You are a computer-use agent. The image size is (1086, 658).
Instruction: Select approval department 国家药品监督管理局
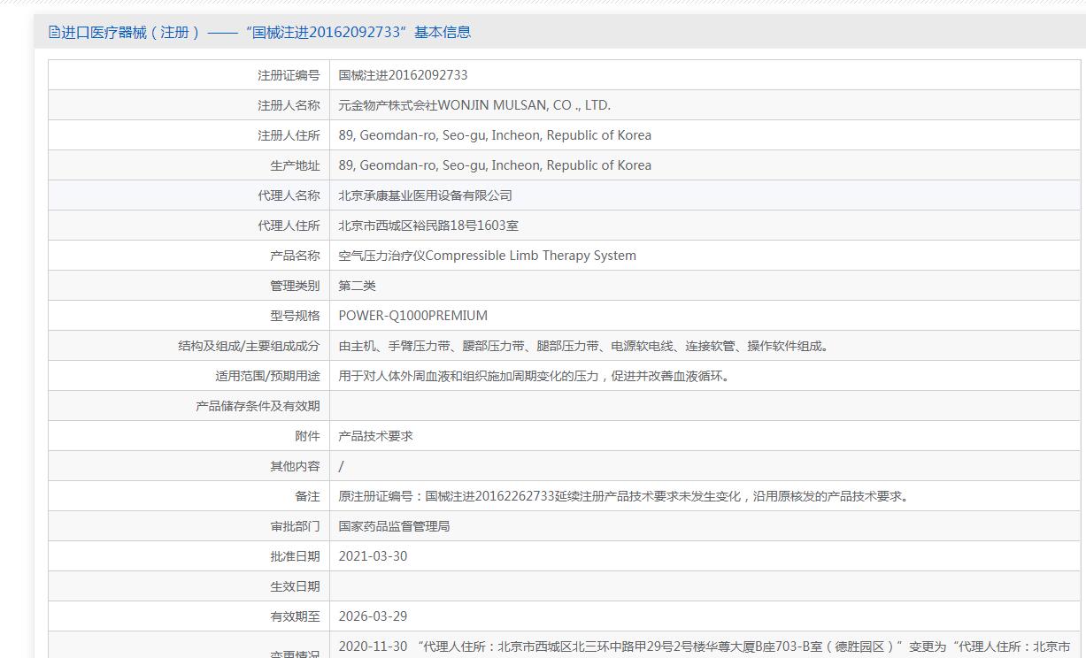[394, 526]
